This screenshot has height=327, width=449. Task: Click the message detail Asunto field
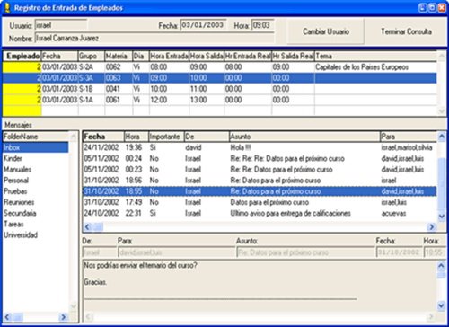[305, 252]
